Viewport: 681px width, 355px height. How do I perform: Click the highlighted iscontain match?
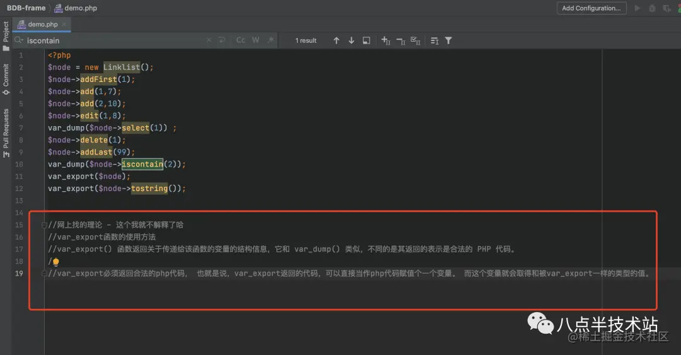coord(143,164)
